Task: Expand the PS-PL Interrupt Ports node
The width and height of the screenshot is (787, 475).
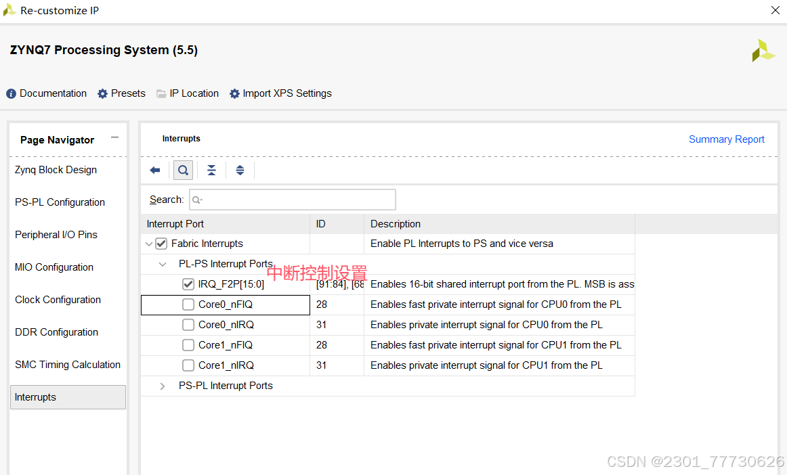Action: point(162,386)
